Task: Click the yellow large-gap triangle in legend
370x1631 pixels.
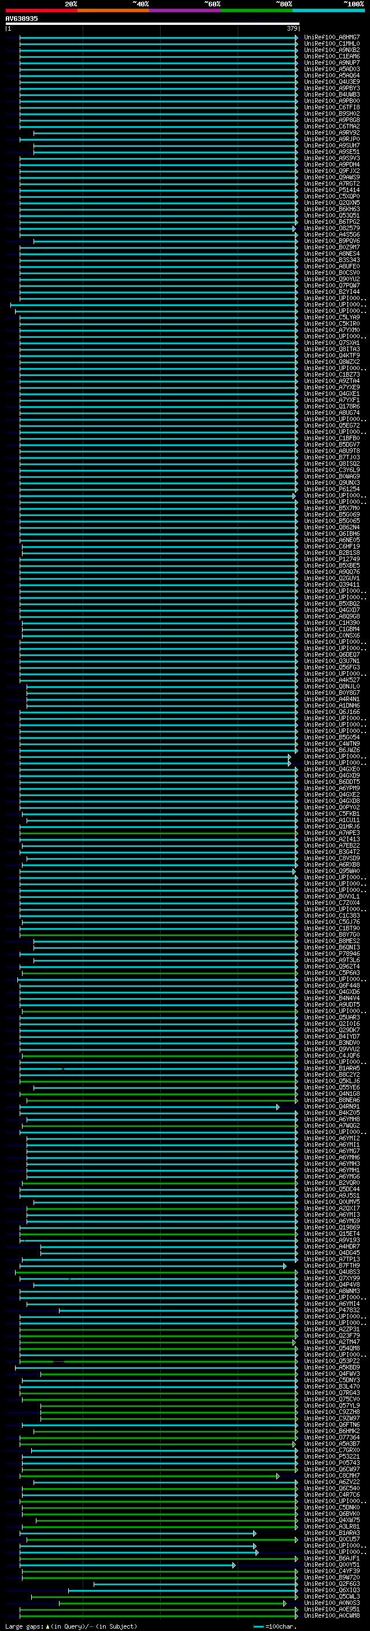Action: (x=47, y=1626)
